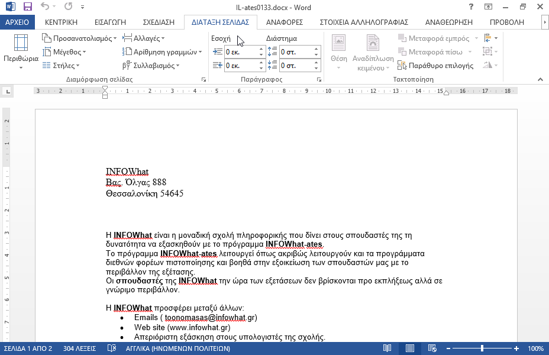Screen dimensions: 549x355
Task: Switch to ΣΤΟΙΧΕΙΑ ΑΛΛΗΛΟΓΡΑΦΙΑΣ tab
Action: tap(364, 22)
